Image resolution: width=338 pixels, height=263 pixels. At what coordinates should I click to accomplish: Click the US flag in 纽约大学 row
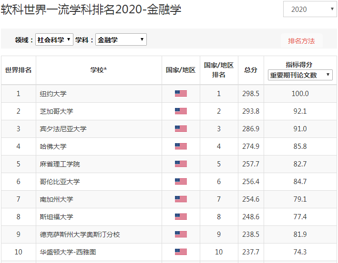click(181, 94)
